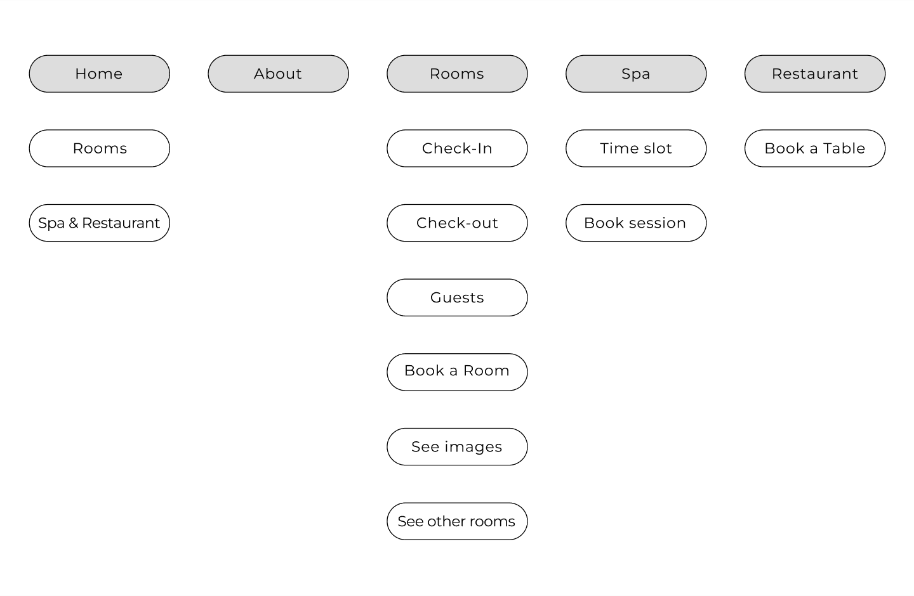
Task: Click the Book a Room node
Action: (x=457, y=372)
